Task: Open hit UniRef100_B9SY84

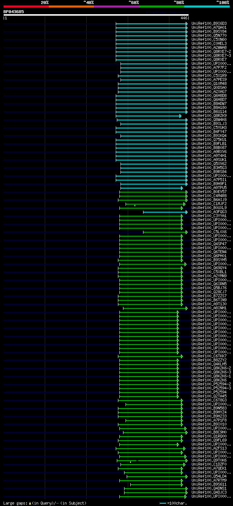Action: (209, 32)
